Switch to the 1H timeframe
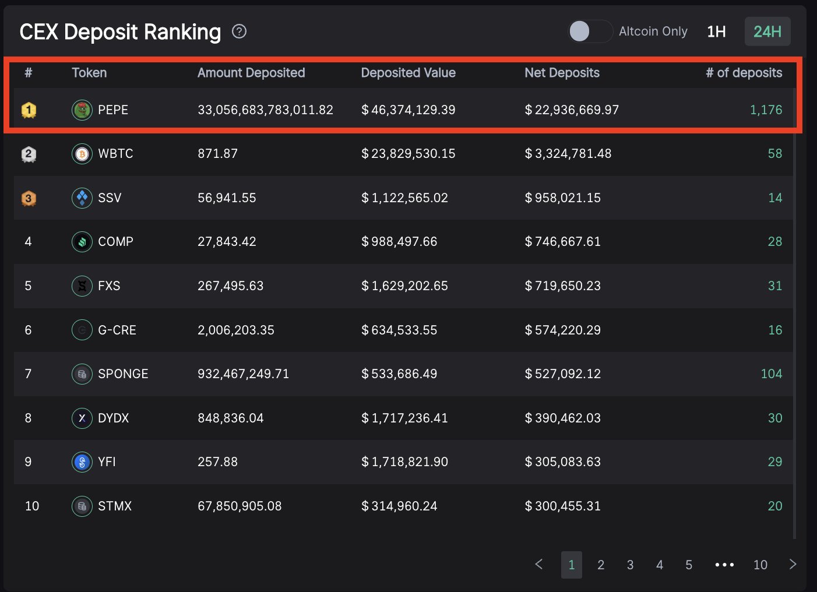Image resolution: width=817 pixels, height=592 pixels. [716, 31]
